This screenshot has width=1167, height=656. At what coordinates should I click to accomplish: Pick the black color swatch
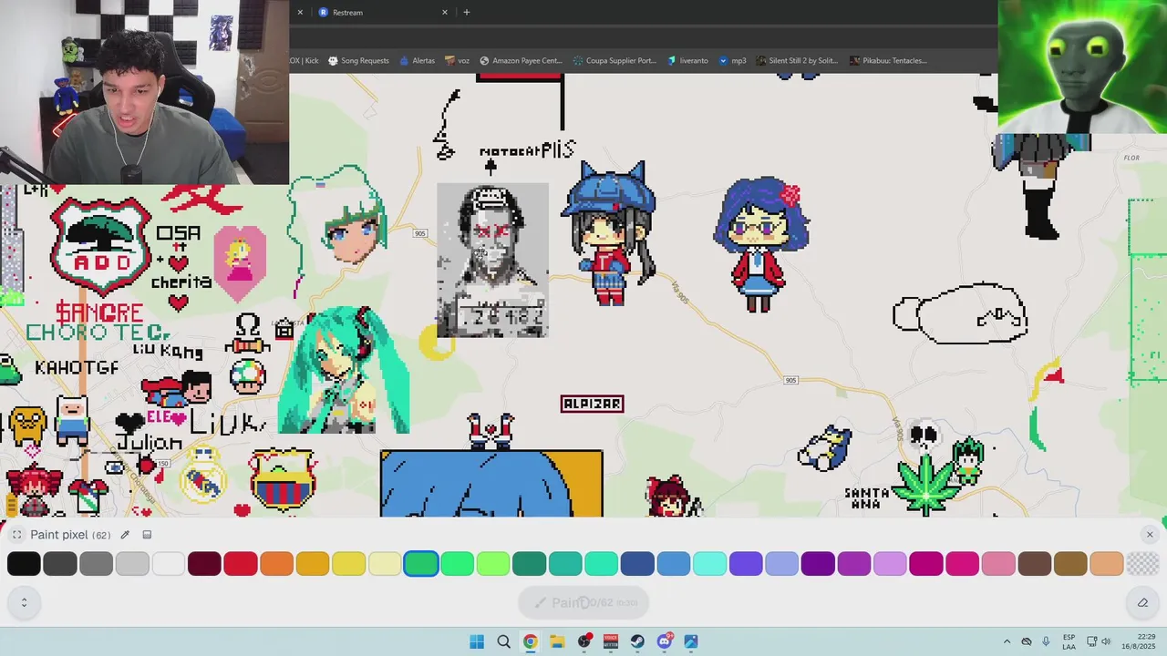24,564
